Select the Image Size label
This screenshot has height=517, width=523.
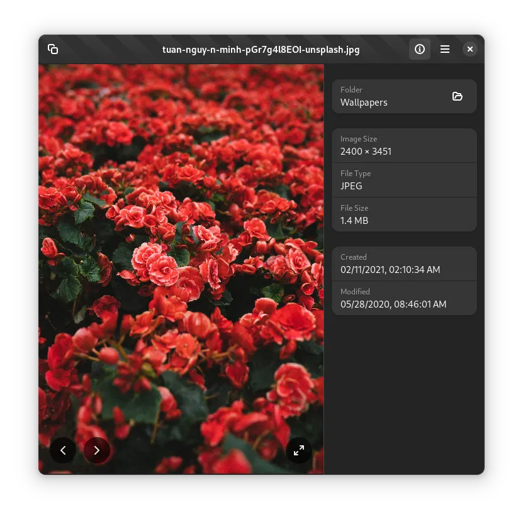coord(359,139)
